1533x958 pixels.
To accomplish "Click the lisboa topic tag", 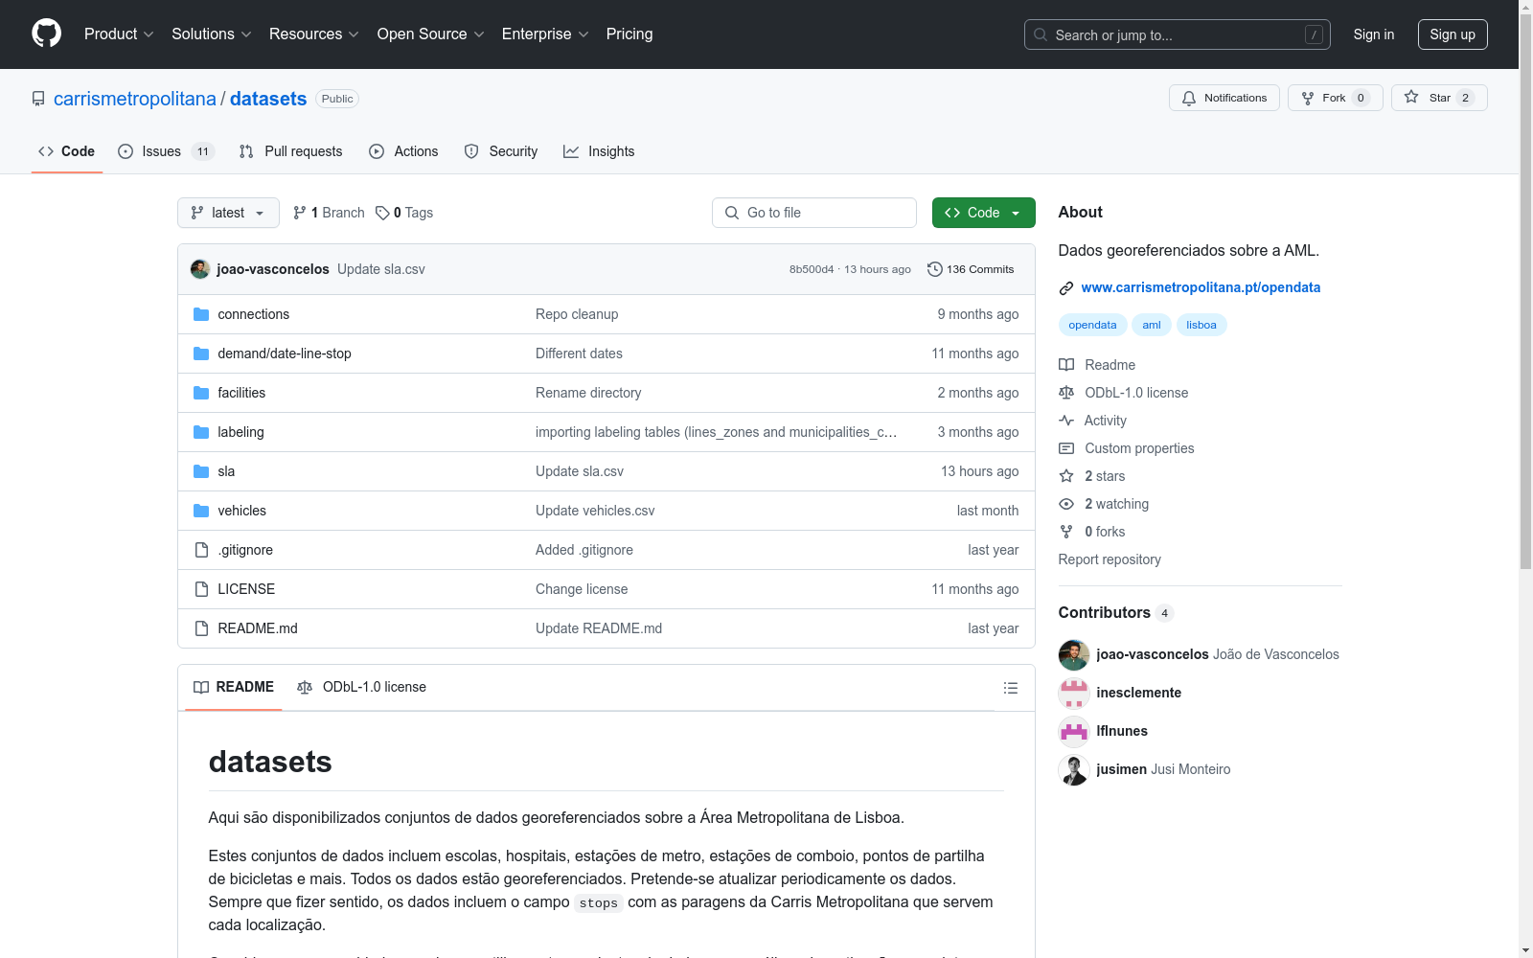I will coord(1201,325).
